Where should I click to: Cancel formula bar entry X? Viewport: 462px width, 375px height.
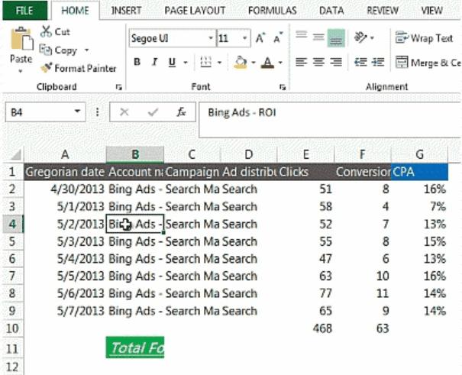click(124, 112)
